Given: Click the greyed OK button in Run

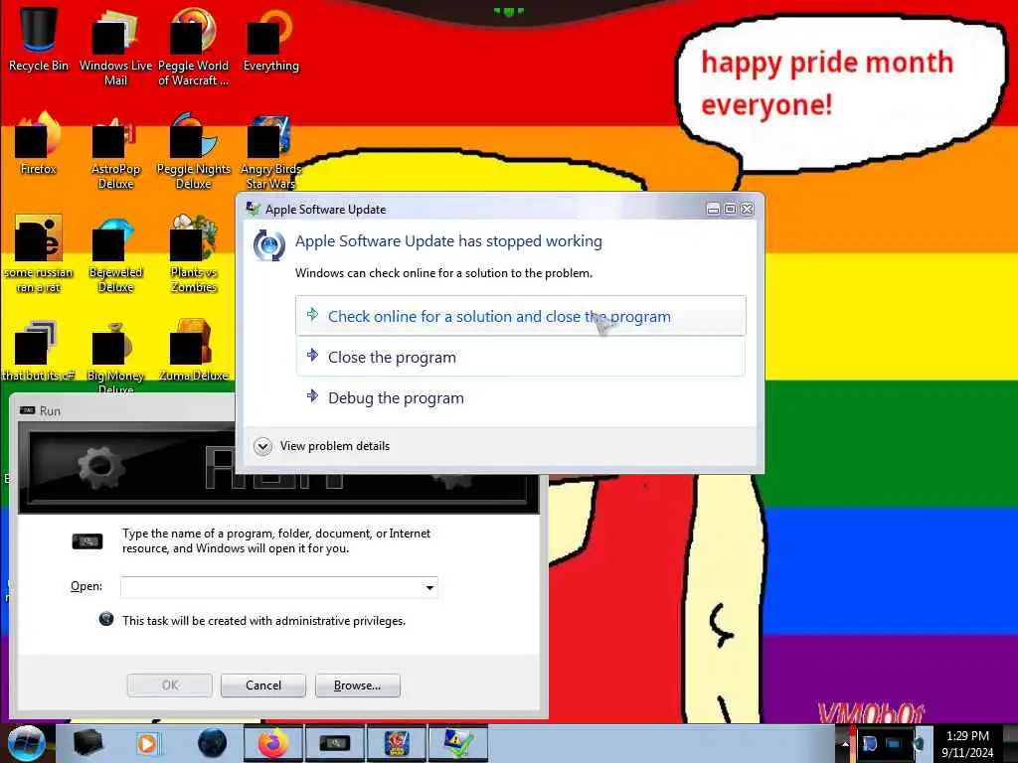Looking at the screenshot, I should (169, 686).
